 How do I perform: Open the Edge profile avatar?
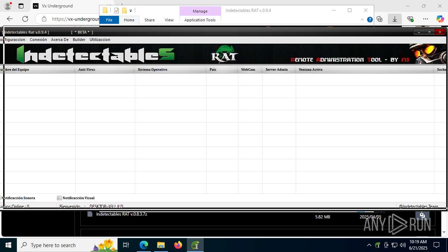[x=8, y=6]
